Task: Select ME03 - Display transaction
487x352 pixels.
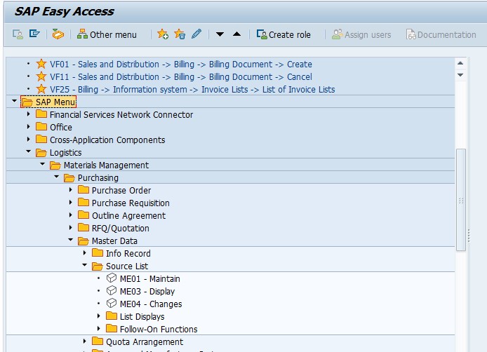Action: coord(147,292)
